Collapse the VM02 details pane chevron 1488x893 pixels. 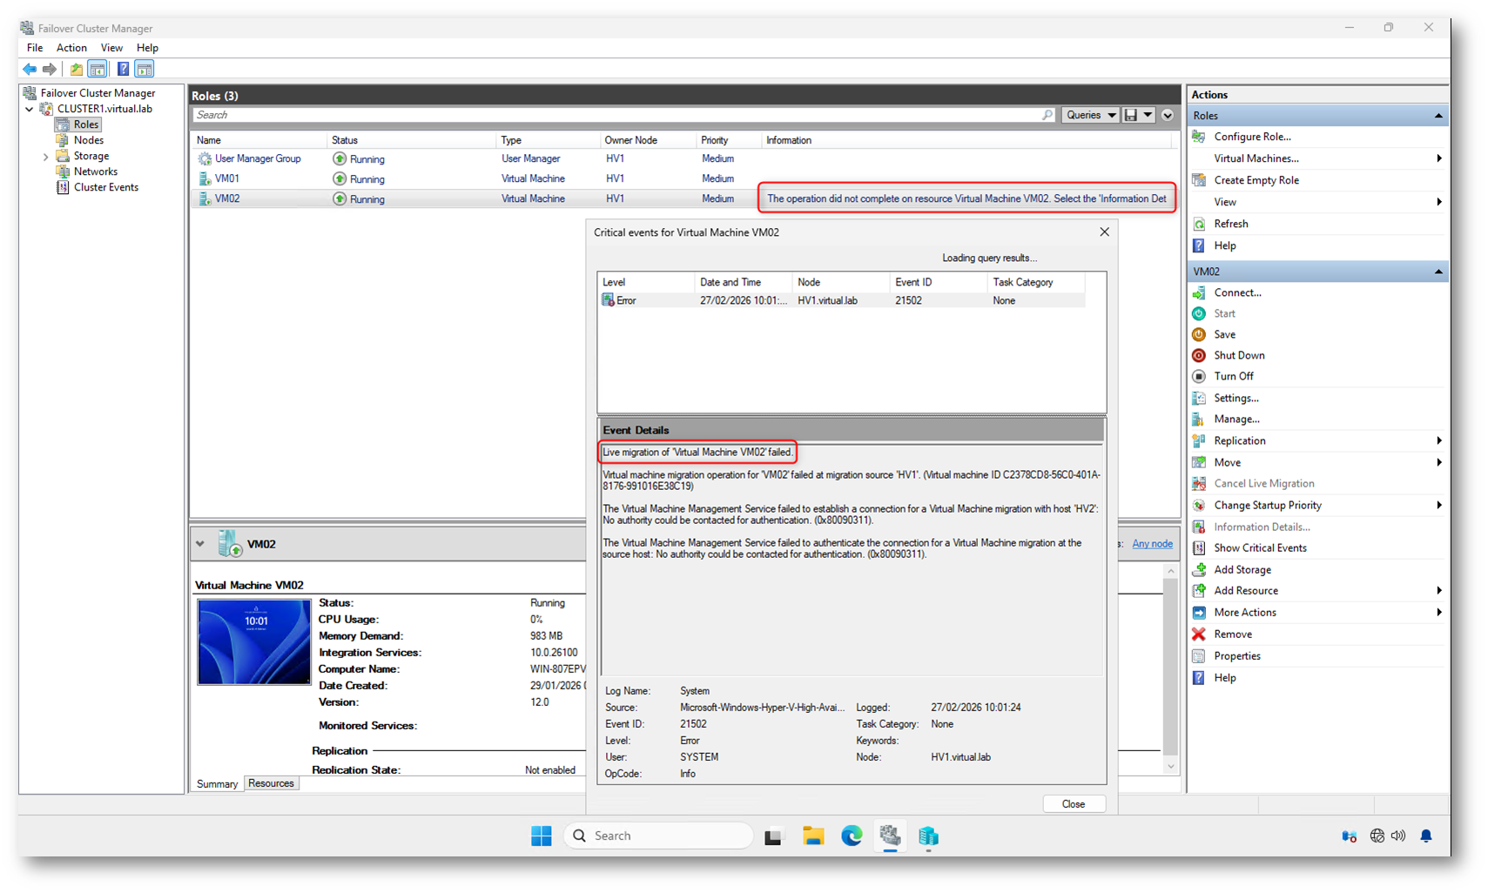[200, 544]
